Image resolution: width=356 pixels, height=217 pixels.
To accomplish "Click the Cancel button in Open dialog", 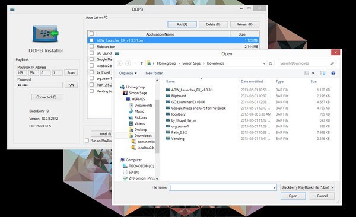I will click(322, 196).
